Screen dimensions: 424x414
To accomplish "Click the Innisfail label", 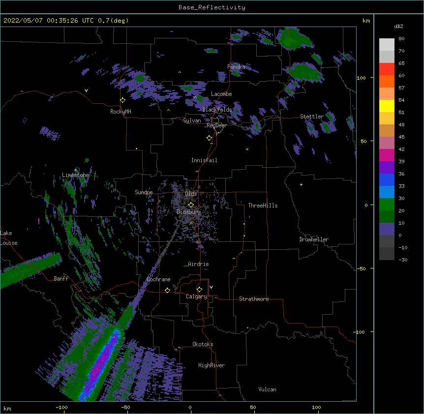I will click(204, 160).
